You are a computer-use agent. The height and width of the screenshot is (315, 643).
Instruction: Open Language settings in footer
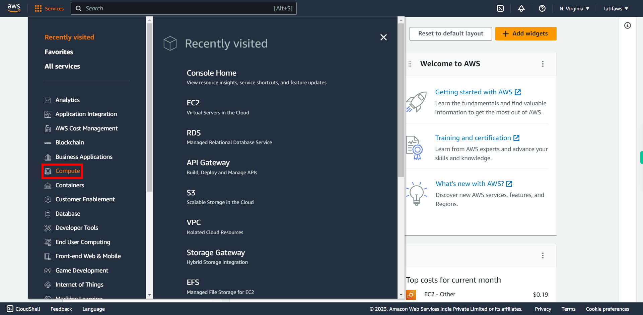click(93, 309)
